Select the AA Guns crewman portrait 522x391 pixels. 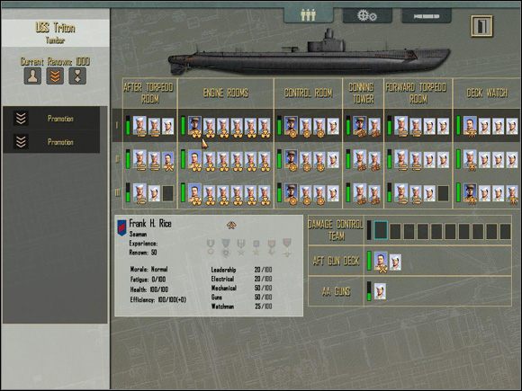point(380,291)
